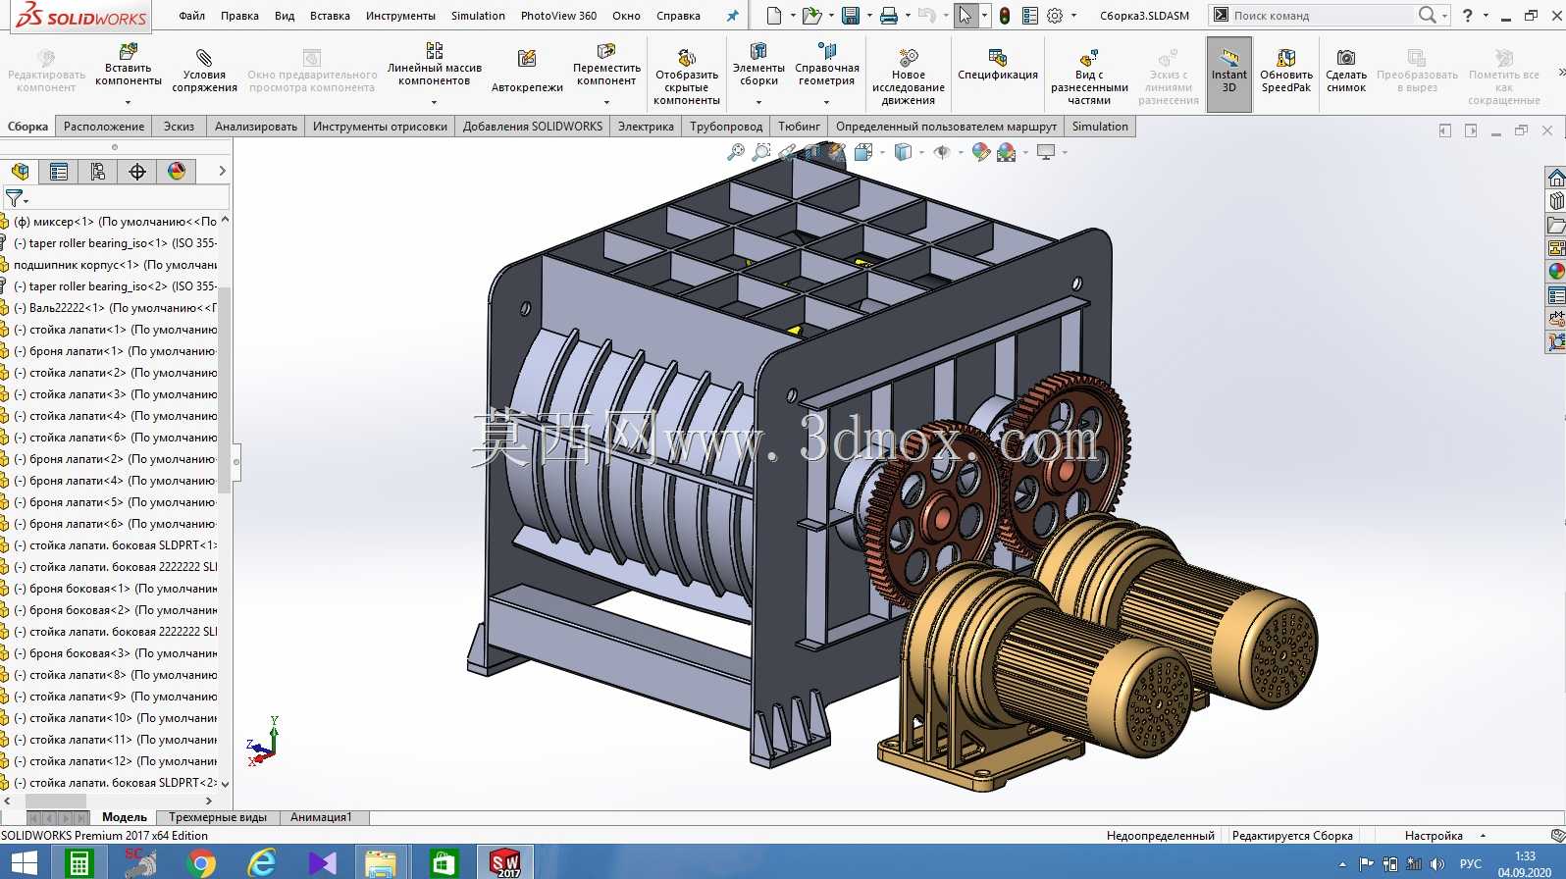This screenshot has width=1566, height=879.
Task: Open the PhotoView 360 menu
Action: point(558,16)
